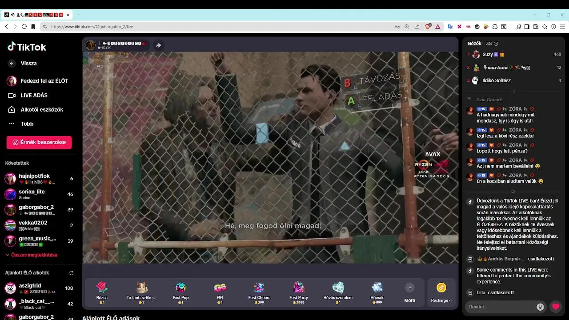
Task: Click the address bar URL
Action: click(x=92, y=27)
